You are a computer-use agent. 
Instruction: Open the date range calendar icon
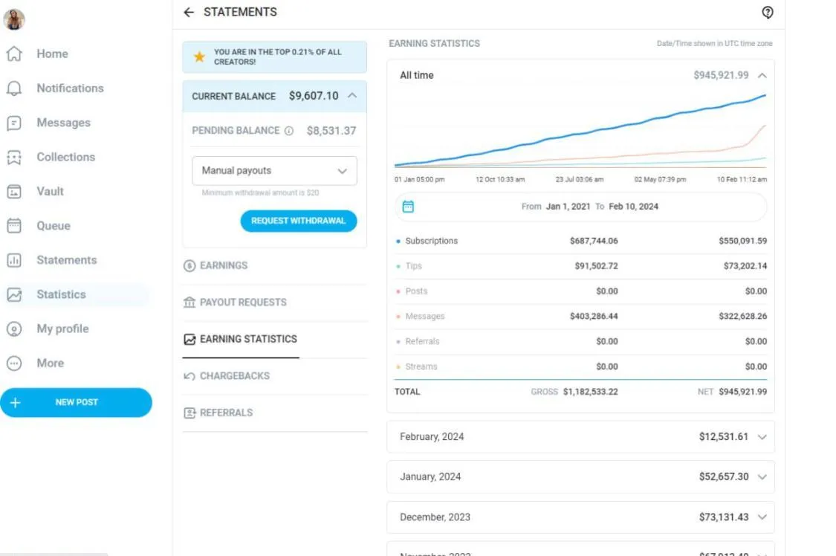click(x=408, y=207)
